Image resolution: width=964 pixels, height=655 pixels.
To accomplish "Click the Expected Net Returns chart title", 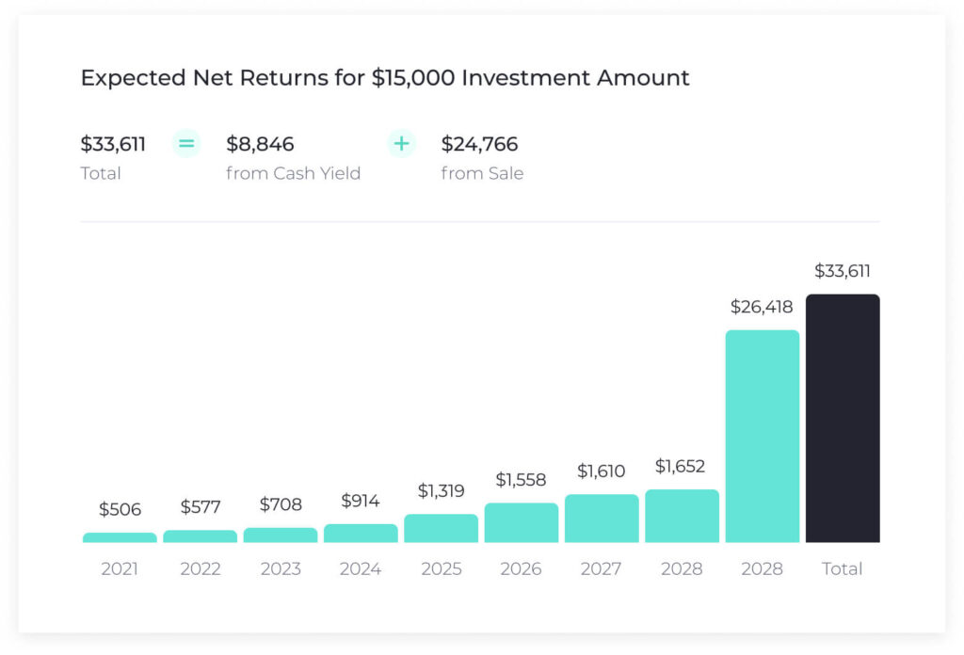I will click(385, 77).
